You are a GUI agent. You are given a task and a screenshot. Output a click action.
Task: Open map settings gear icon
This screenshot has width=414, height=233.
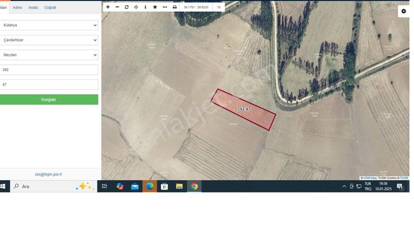click(x=403, y=11)
